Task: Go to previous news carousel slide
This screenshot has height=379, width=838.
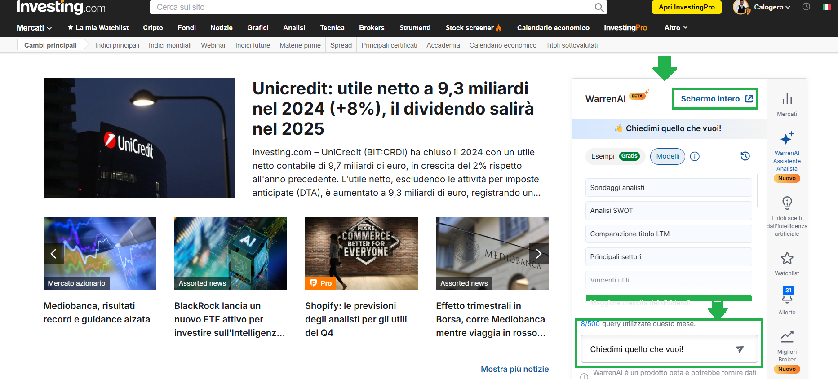Action: [x=53, y=254]
